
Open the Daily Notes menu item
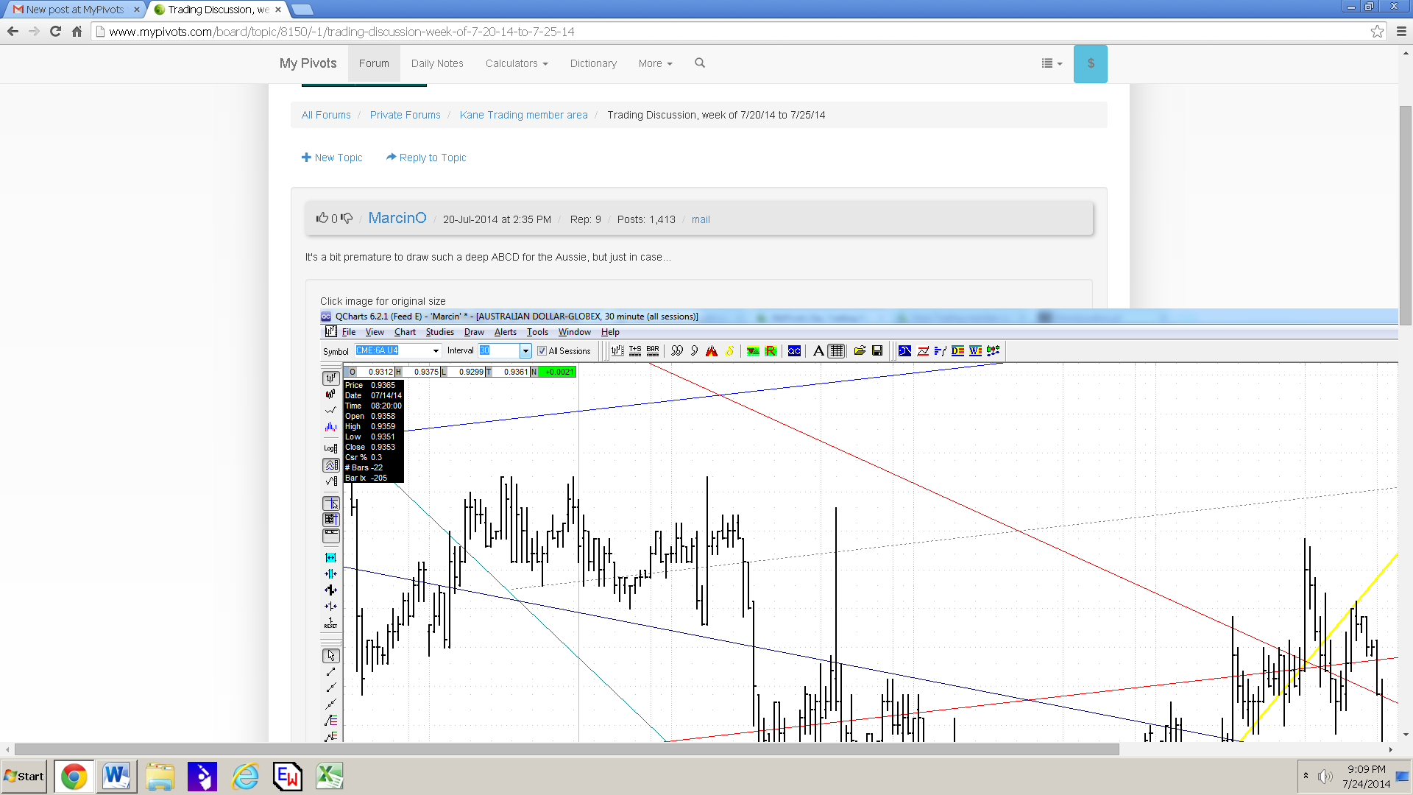pos(437,63)
